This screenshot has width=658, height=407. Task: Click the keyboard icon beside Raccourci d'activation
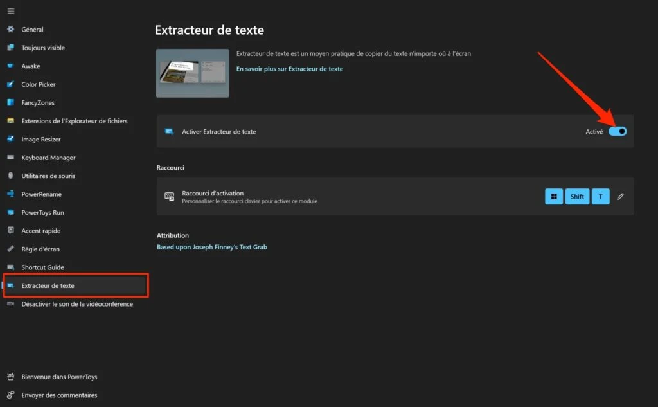pos(169,197)
